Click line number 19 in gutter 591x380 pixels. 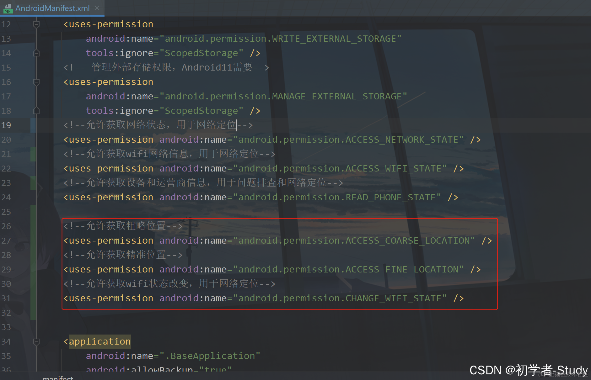(x=6, y=125)
